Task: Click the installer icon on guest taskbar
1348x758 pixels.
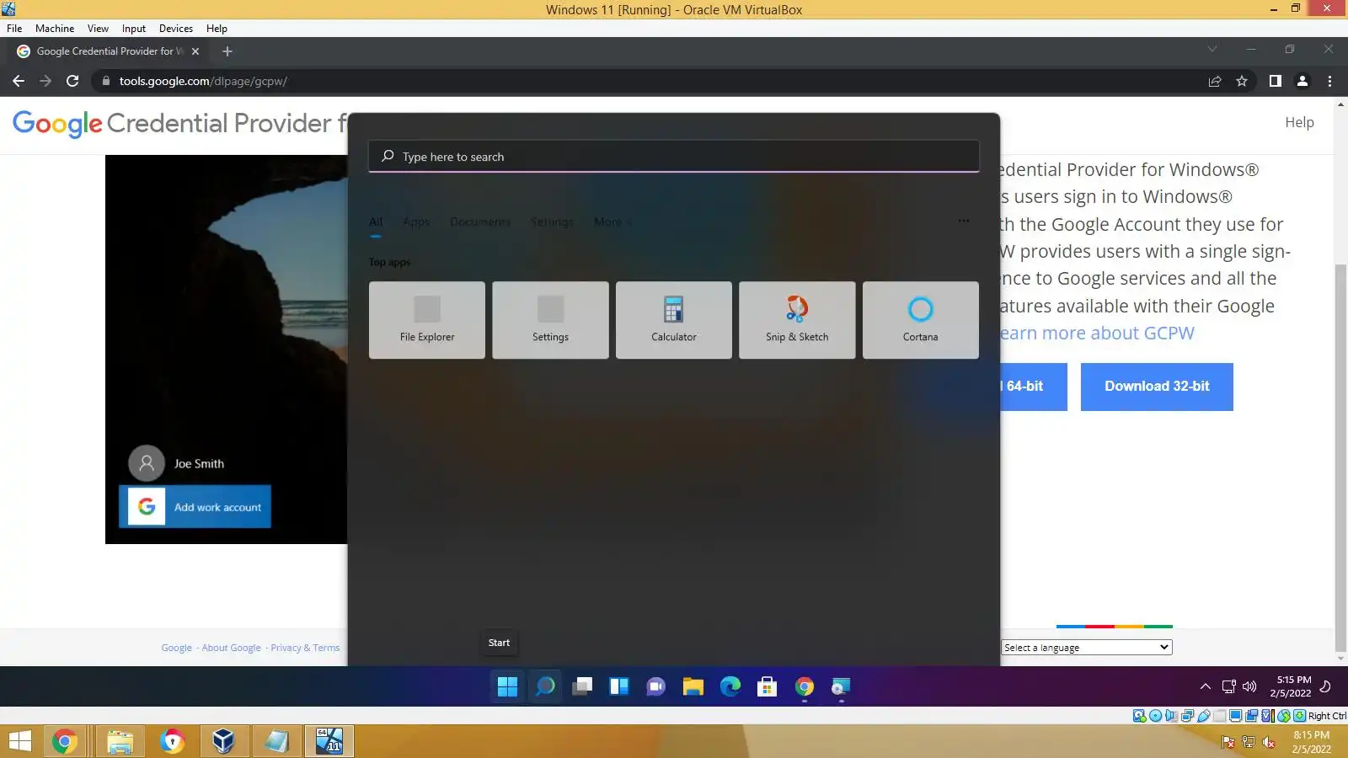Action: pos(841,687)
